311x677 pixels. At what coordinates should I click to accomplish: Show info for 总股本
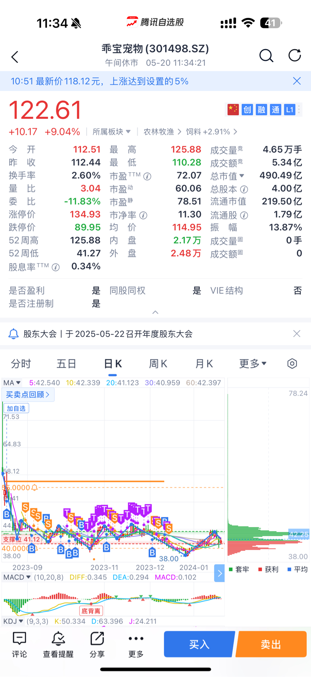(244, 189)
